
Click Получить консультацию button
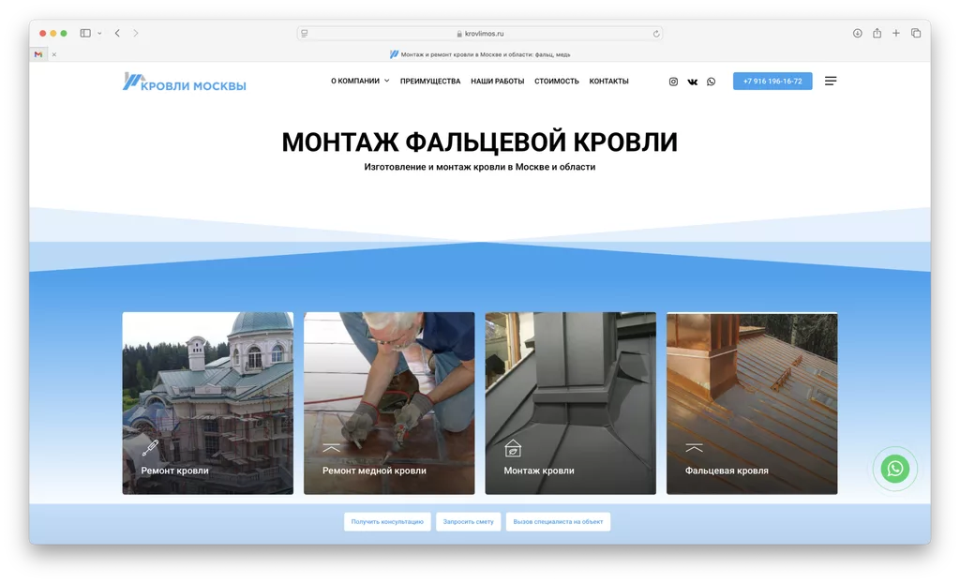(387, 522)
